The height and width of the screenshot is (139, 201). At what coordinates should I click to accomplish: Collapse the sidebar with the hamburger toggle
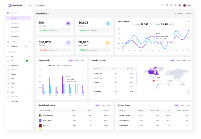(x=31, y=5)
